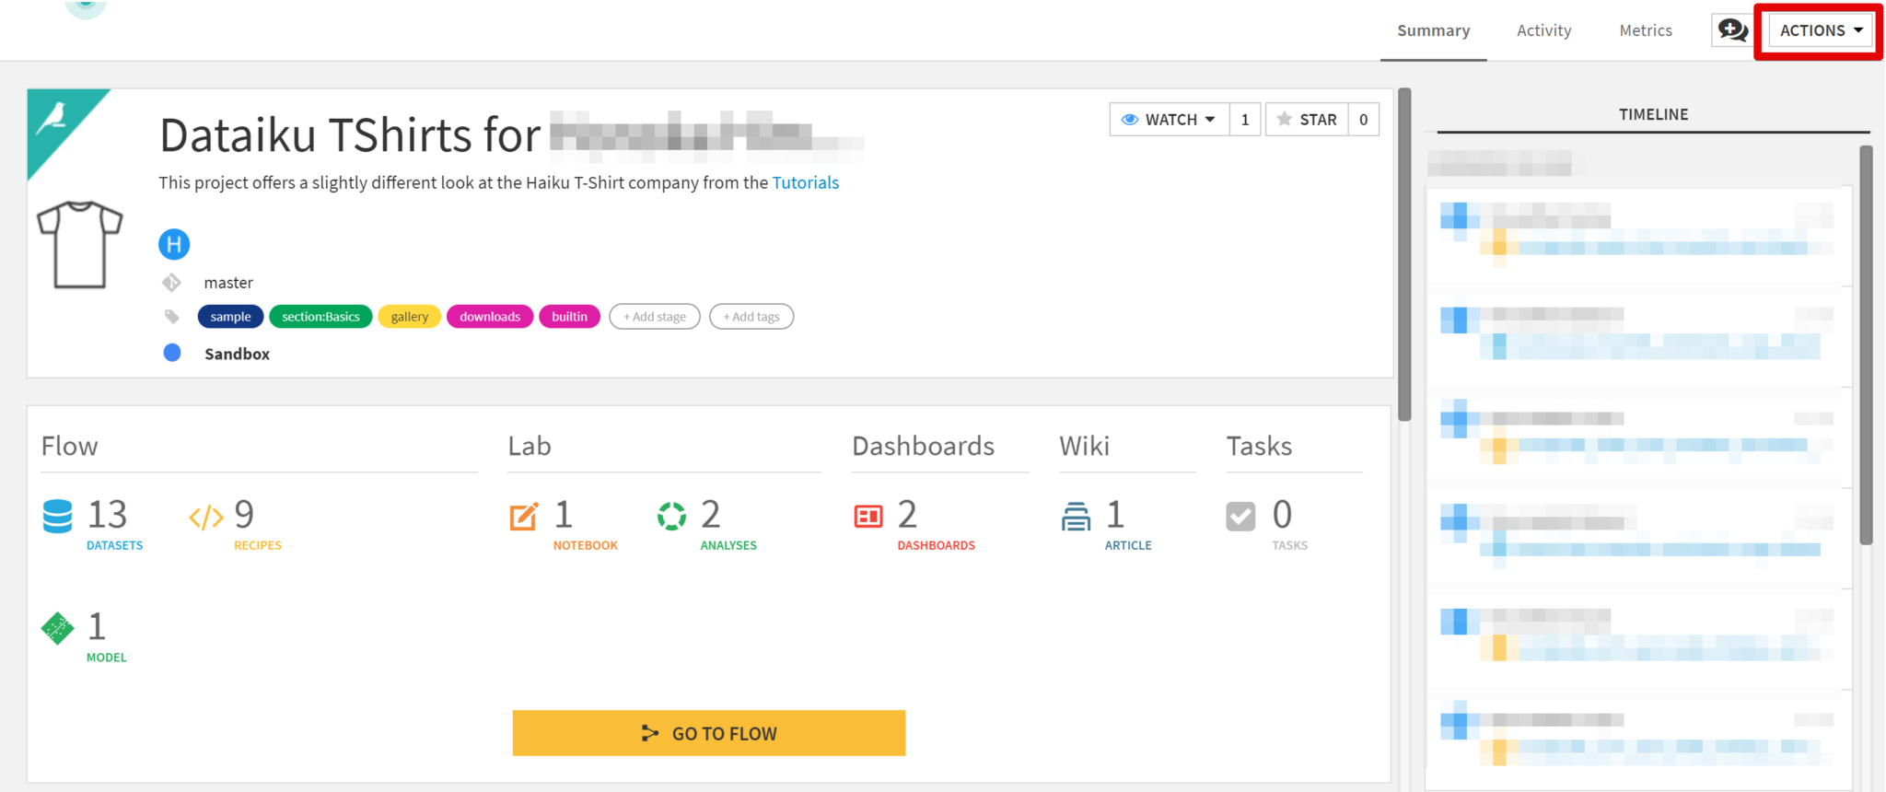Expand the WATCH dropdown arrow

(x=1209, y=119)
